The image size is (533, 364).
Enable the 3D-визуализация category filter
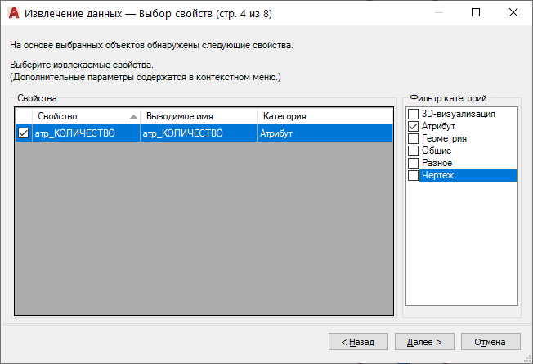413,114
